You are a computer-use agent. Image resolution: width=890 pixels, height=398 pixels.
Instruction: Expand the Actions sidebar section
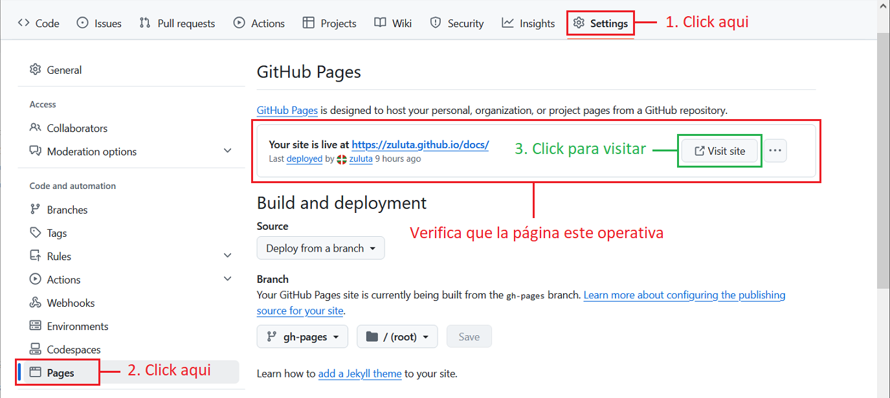(227, 280)
